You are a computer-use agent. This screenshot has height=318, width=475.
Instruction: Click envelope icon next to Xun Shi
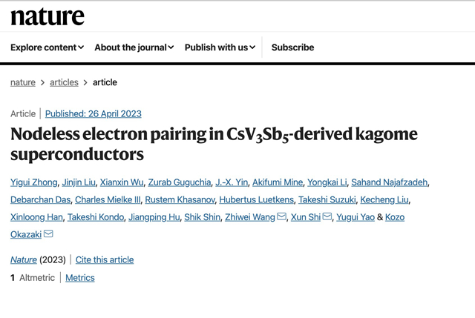(327, 216)
